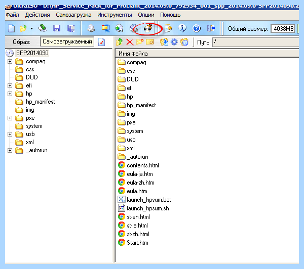Open the dropdown arrow beside Open icon
The image size is (304, 269).
click(31, 29)
